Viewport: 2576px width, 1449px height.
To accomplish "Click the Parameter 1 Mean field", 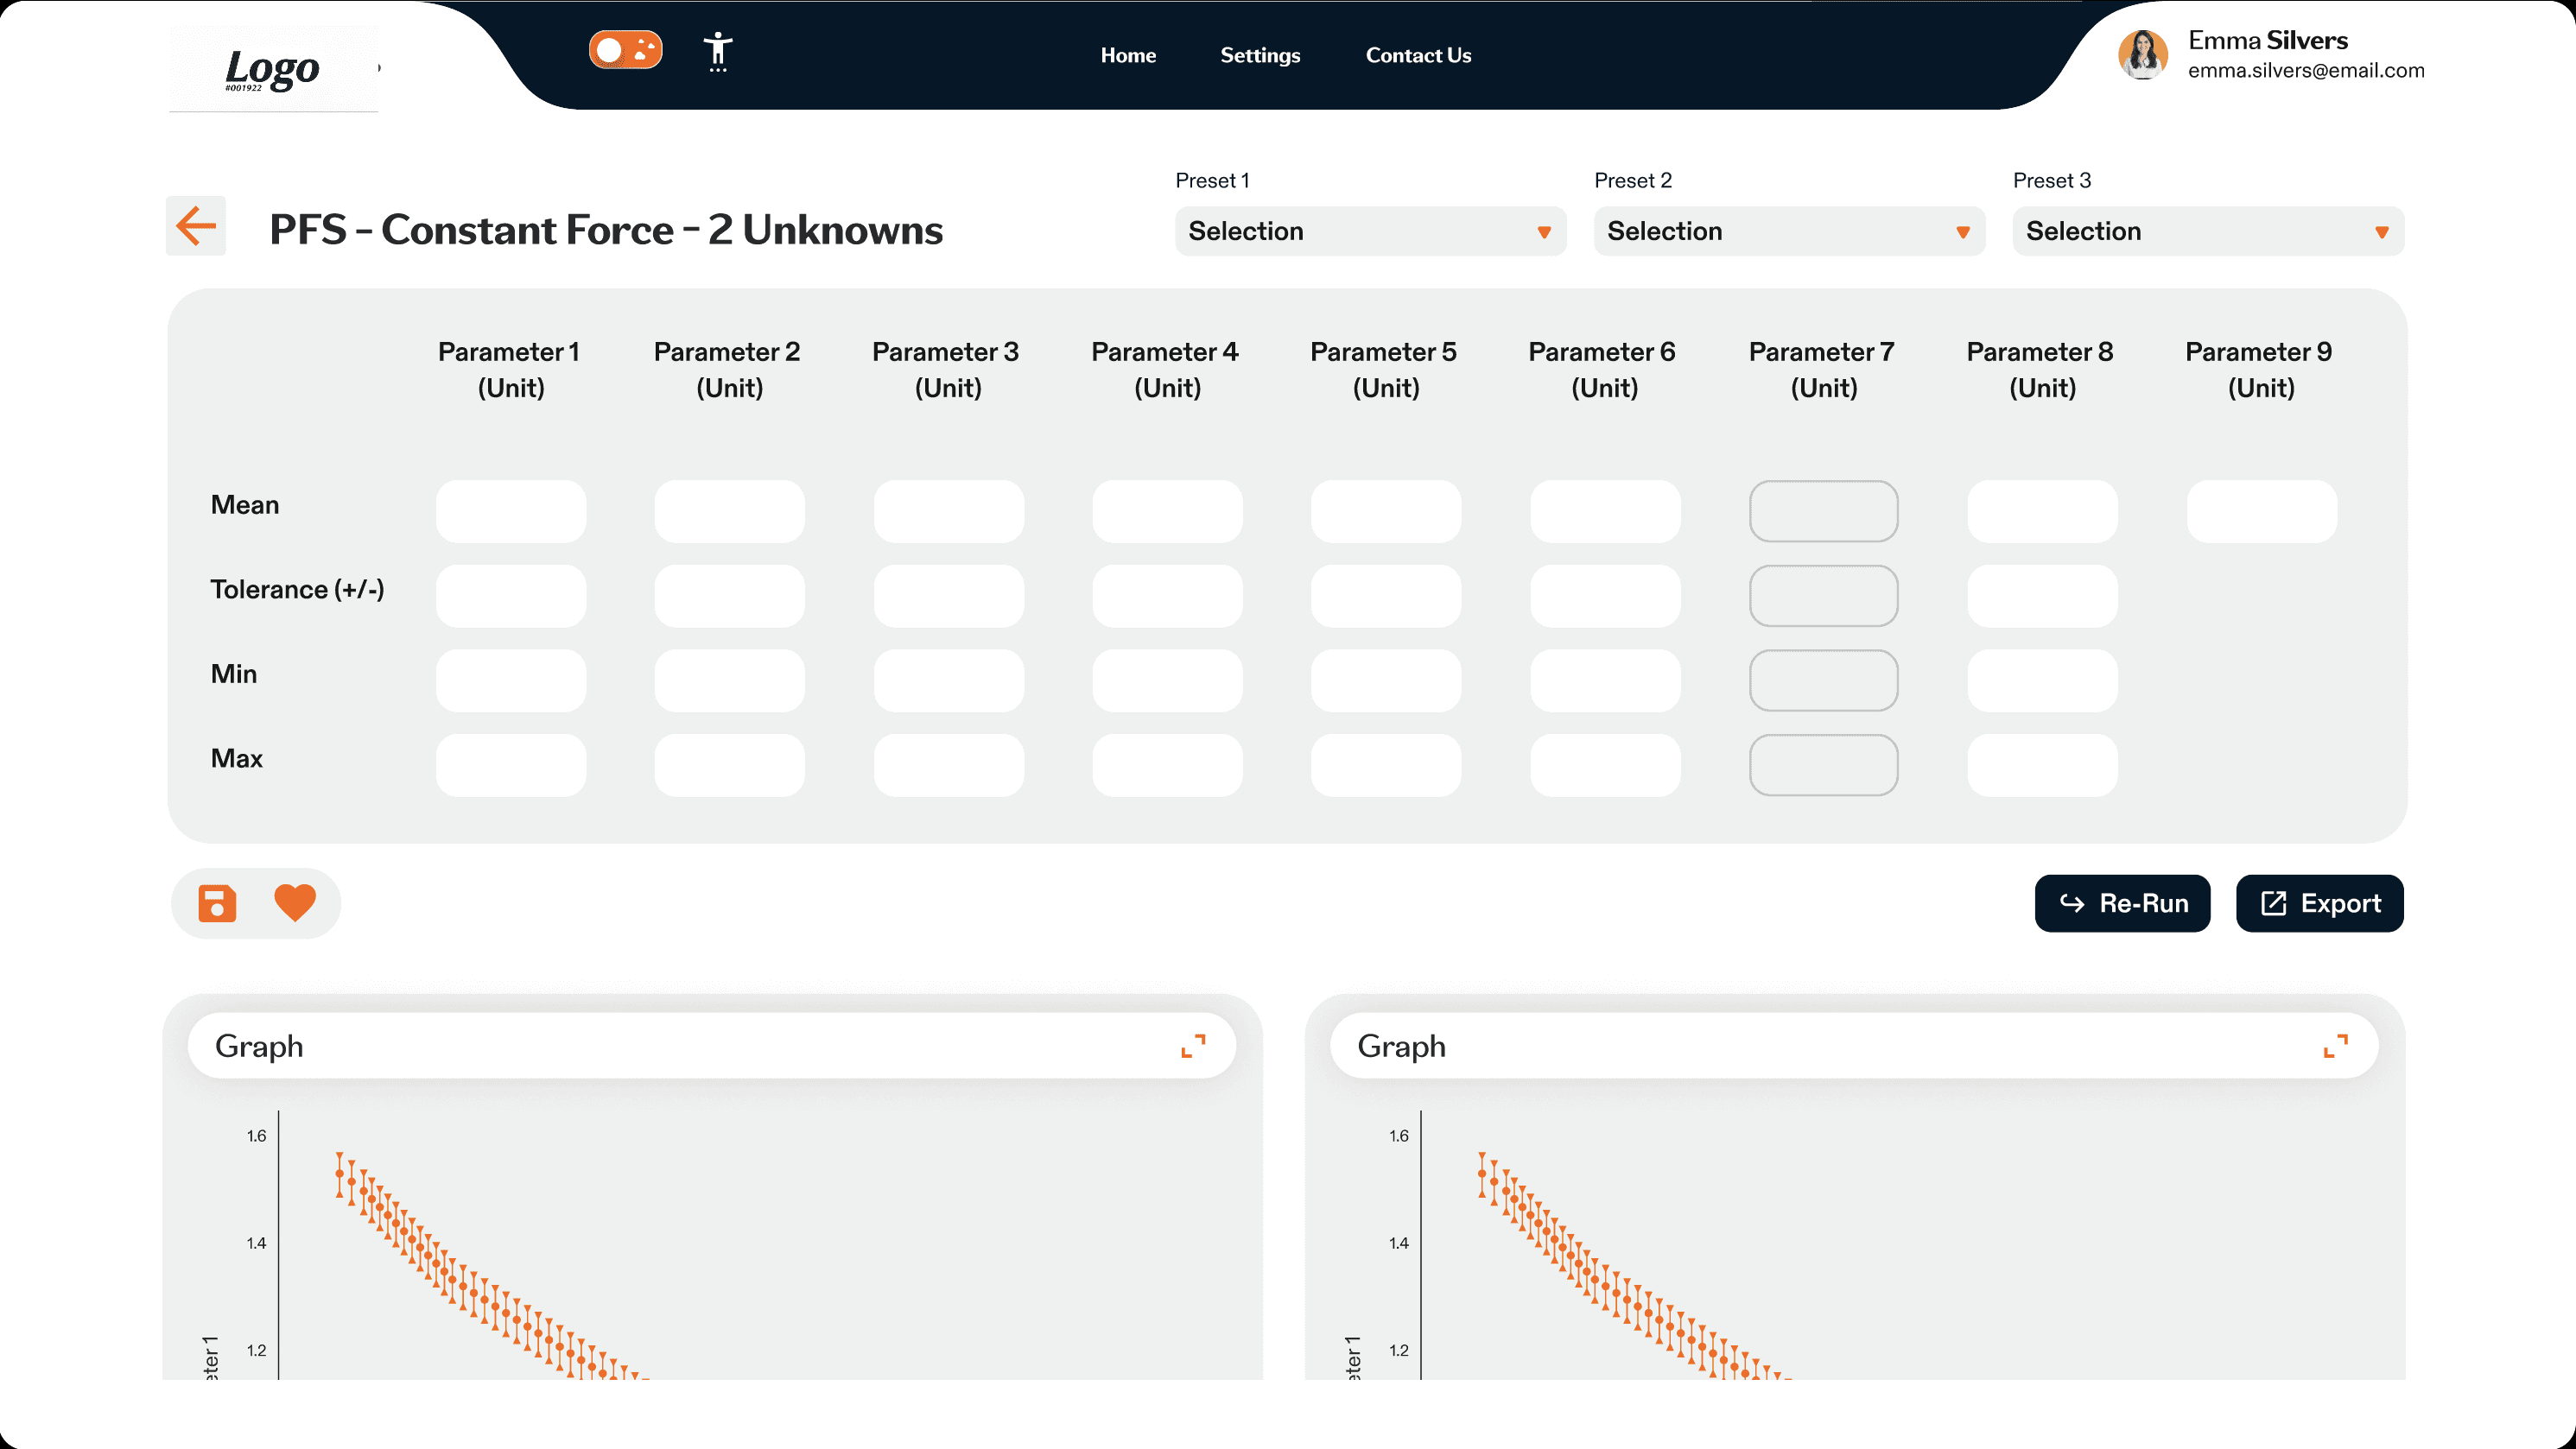I will (511, 512).
